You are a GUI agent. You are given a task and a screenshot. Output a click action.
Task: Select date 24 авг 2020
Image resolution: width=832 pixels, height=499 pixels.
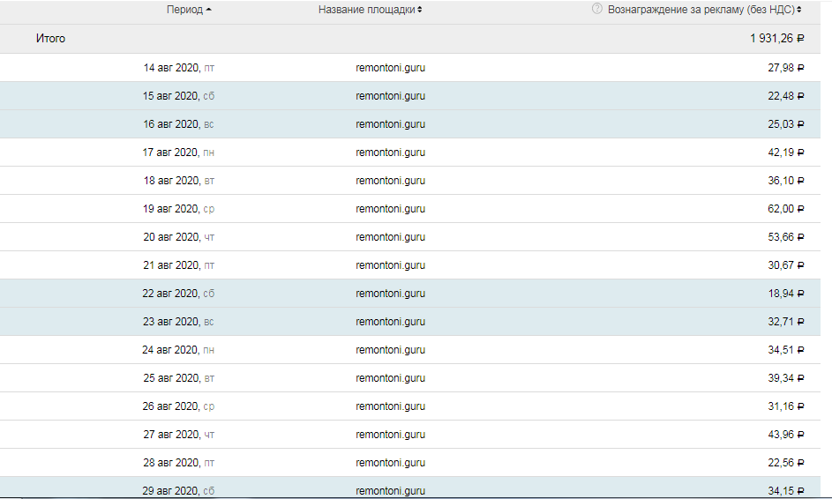(170, 349)
